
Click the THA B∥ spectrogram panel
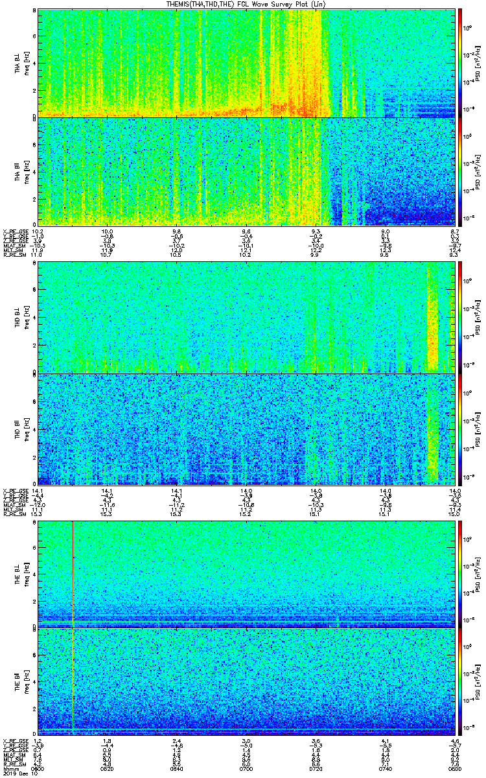coord(246,171)
